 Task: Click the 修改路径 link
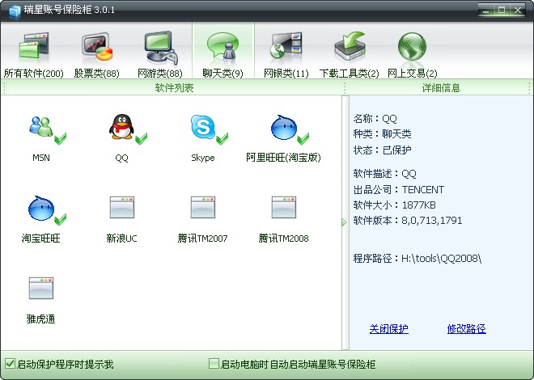(467, 328)
